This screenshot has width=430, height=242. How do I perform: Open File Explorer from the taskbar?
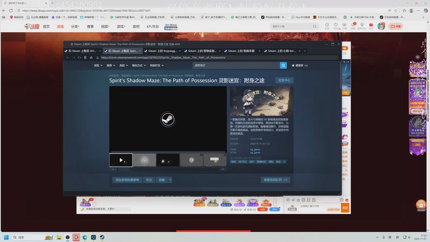pos(59,237)
